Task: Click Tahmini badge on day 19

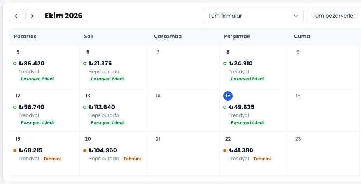Action: 52,159
